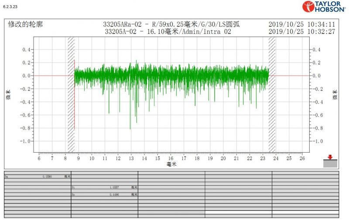349x220 pixels.
Task: Click the Rq 0.0580 result row
Action: pyautogui.click(x=38, y=177)
